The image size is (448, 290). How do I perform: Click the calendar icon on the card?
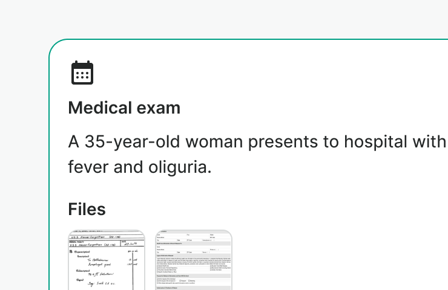click(x=82, y=72)
